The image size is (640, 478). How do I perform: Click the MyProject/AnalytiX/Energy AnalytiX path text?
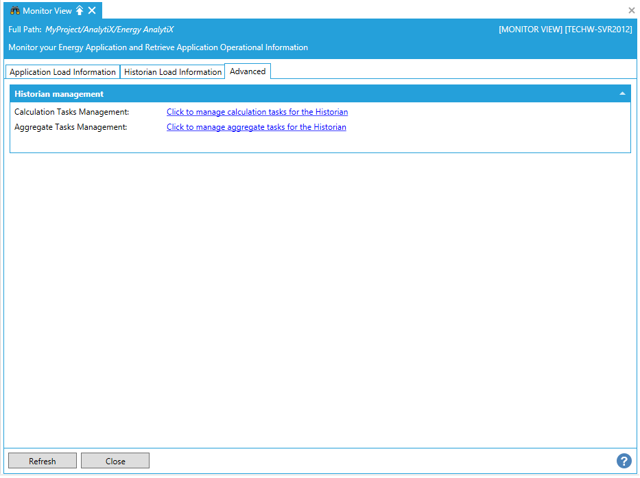pos(109,30)
